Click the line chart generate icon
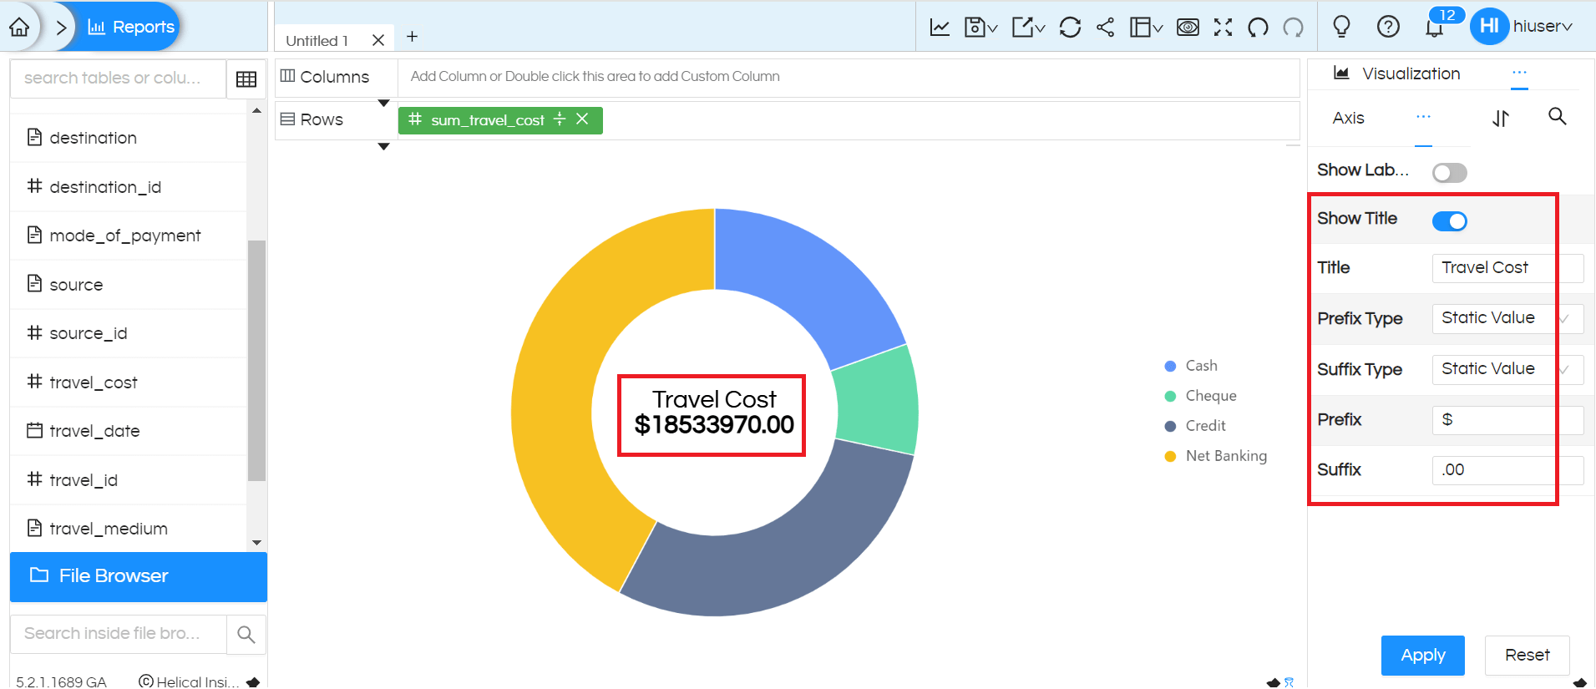This screenshot has width=1596, height=689. pyautogui.click(x=940, y=28)
